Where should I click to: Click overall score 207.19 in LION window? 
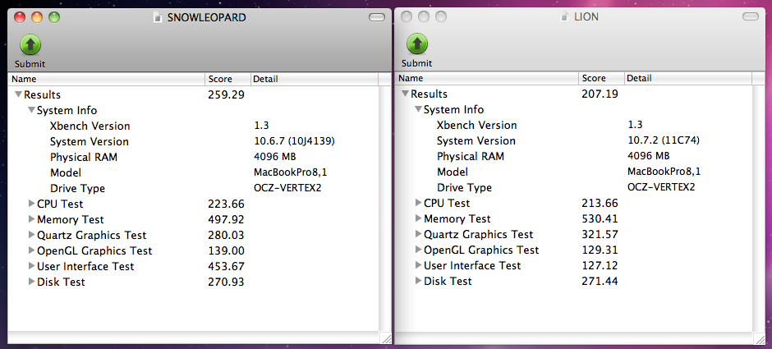tap(600, 94)
